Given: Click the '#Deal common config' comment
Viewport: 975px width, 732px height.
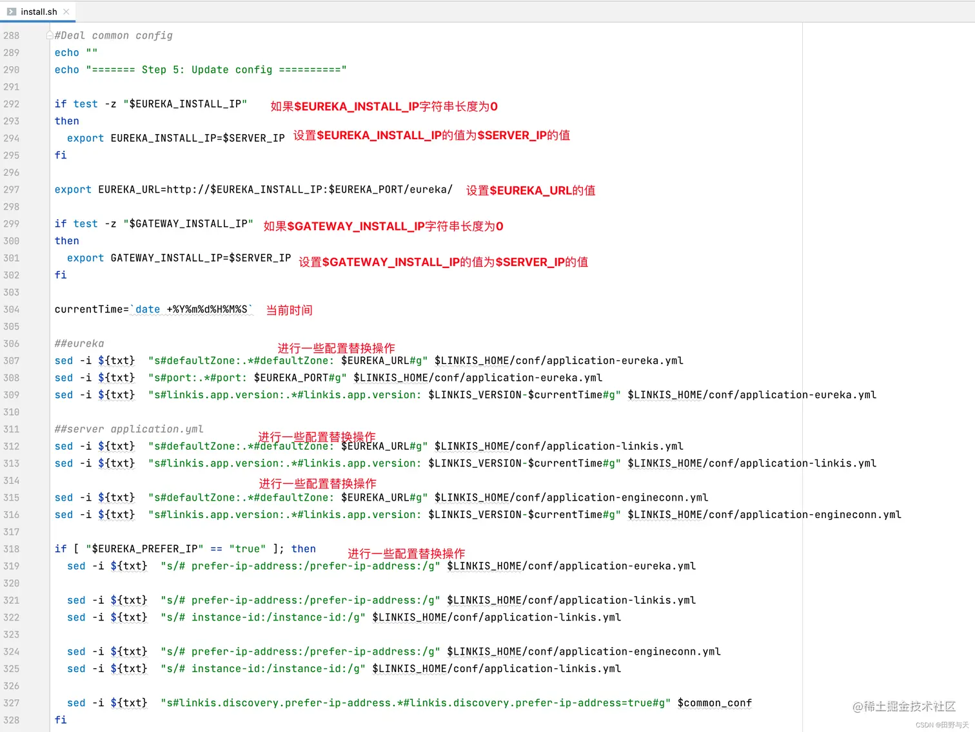Looking at the screenshot, I should pos(113,35).
